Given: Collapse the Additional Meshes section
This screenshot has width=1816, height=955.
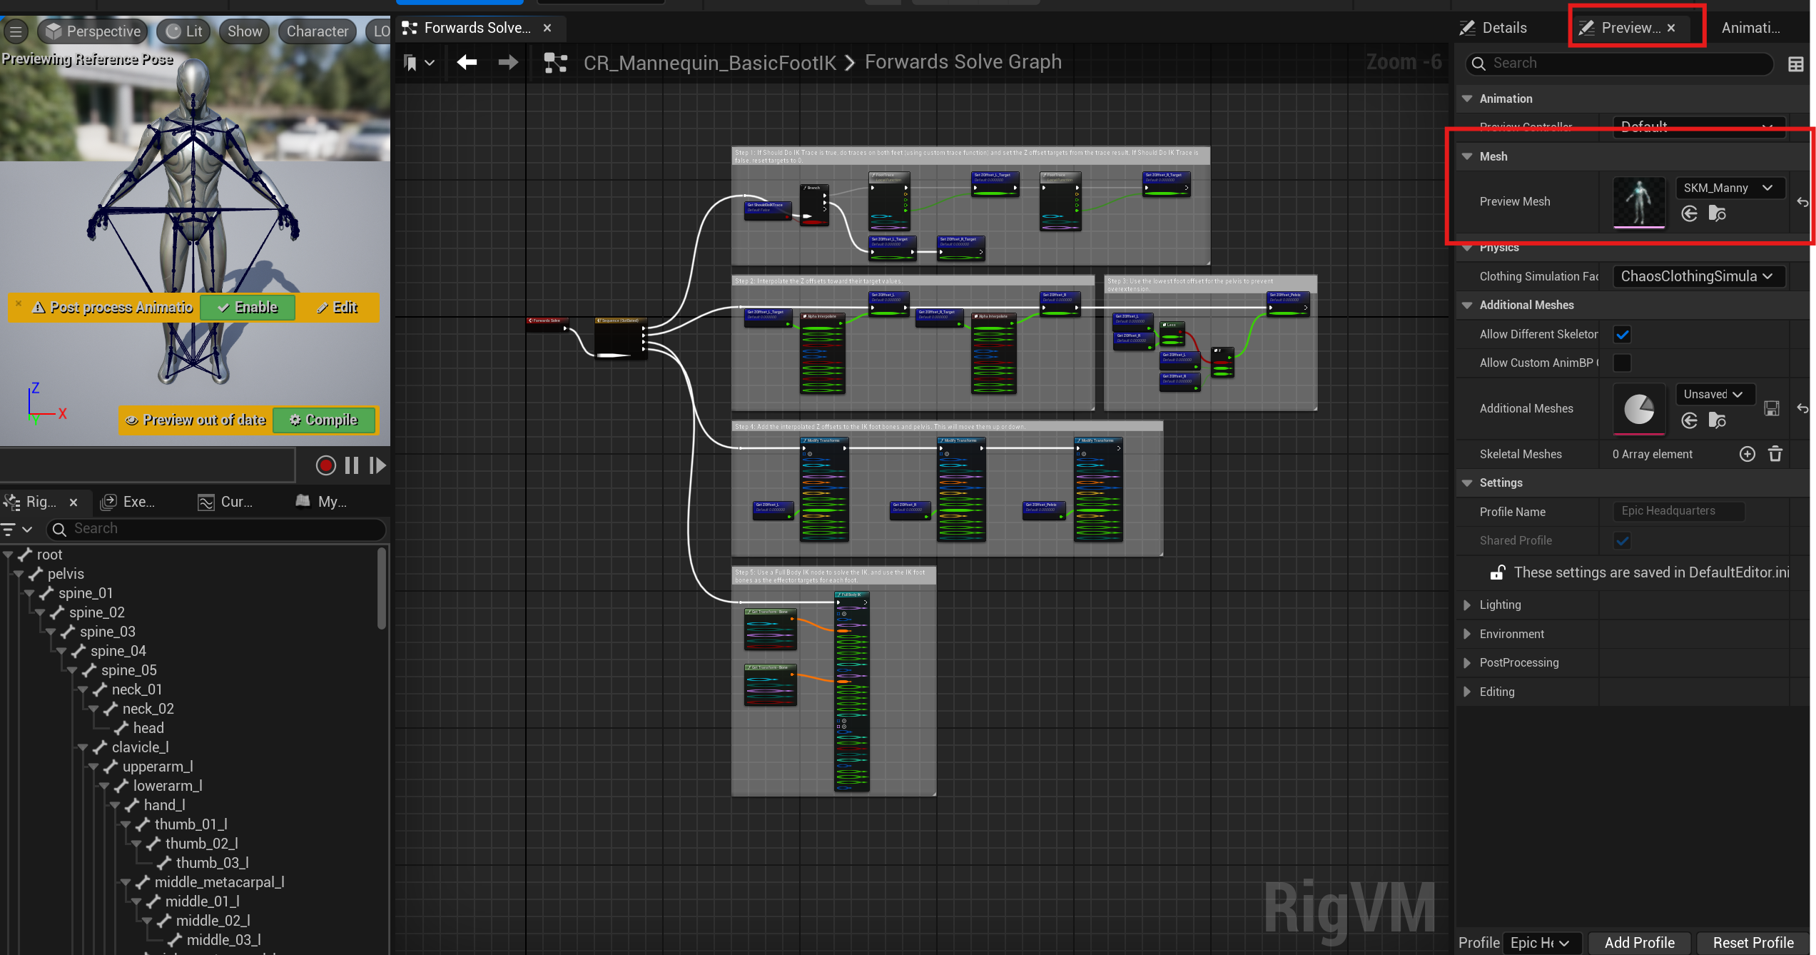Looking at the screenshot, I should 1466,305.
